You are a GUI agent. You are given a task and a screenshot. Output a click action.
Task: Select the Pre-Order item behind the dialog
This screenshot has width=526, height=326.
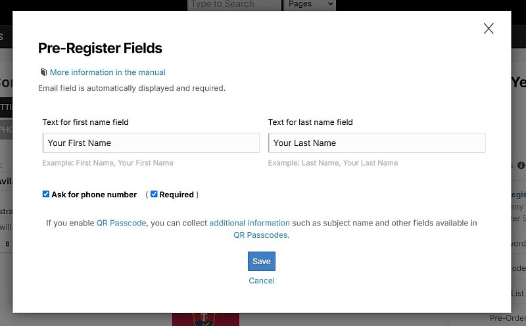508,318
